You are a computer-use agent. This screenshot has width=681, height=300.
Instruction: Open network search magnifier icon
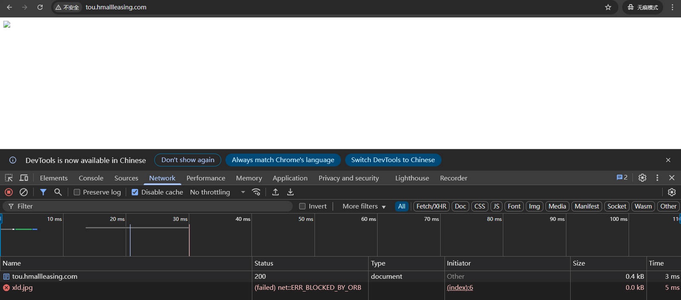pyautogui.click(x=58, y=192)
